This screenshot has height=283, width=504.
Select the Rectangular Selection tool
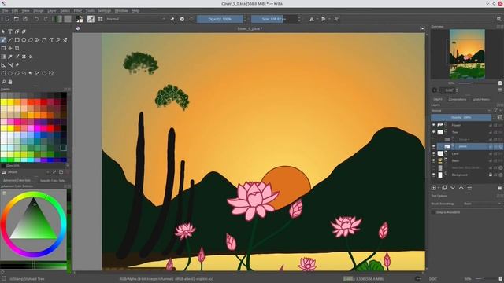pos(3,73)
